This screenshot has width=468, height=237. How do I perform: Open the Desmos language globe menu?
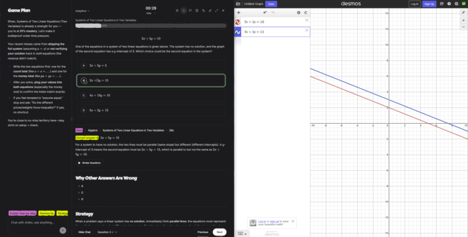pos(456,4)
